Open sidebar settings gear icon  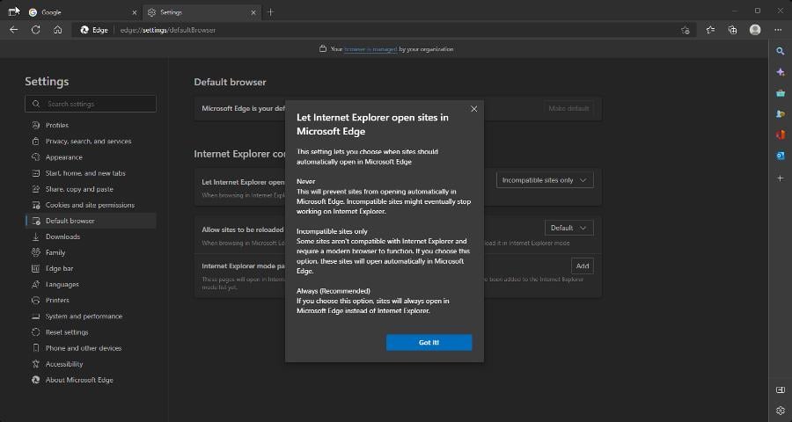click(781, 411)
